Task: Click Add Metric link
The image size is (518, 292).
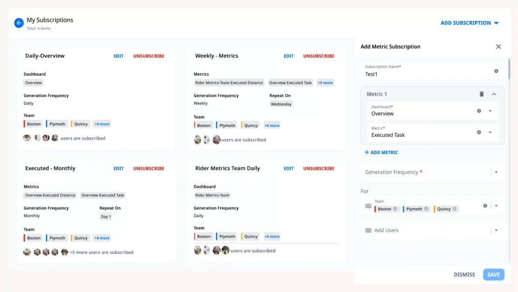Action: pos(381,152)
